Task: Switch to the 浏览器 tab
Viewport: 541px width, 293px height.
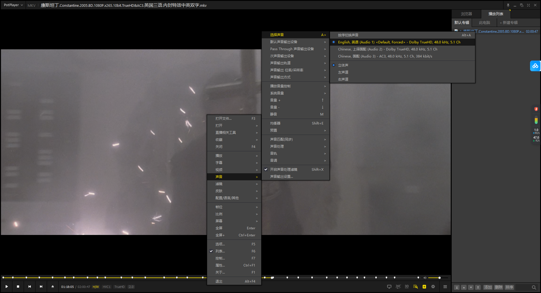Action: click(466, 14)
